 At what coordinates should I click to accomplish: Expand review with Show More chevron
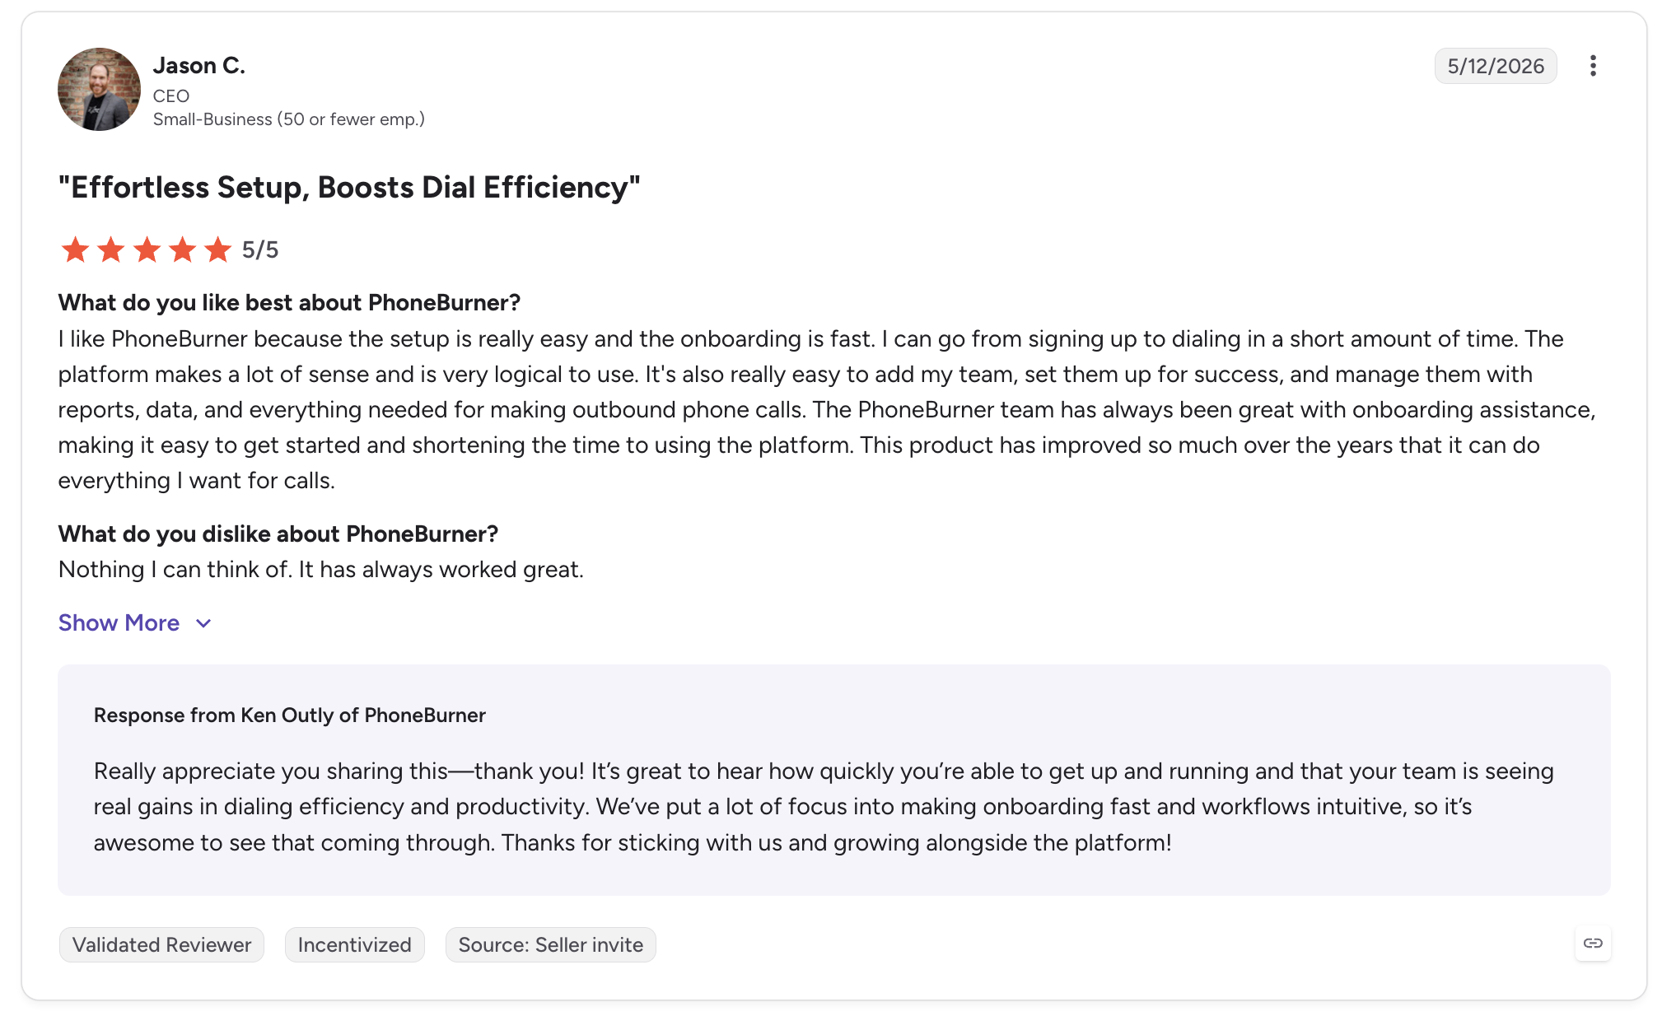click(203, 623)
